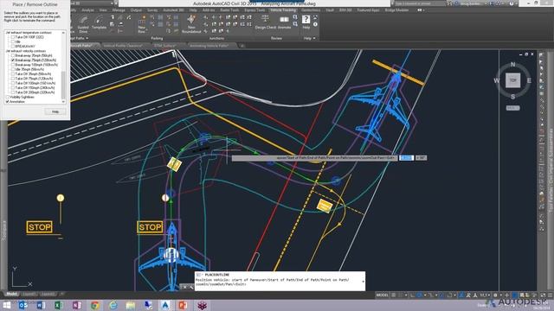Open Chrome from the taskbar
554x311 pixels.
pos(94,305)
